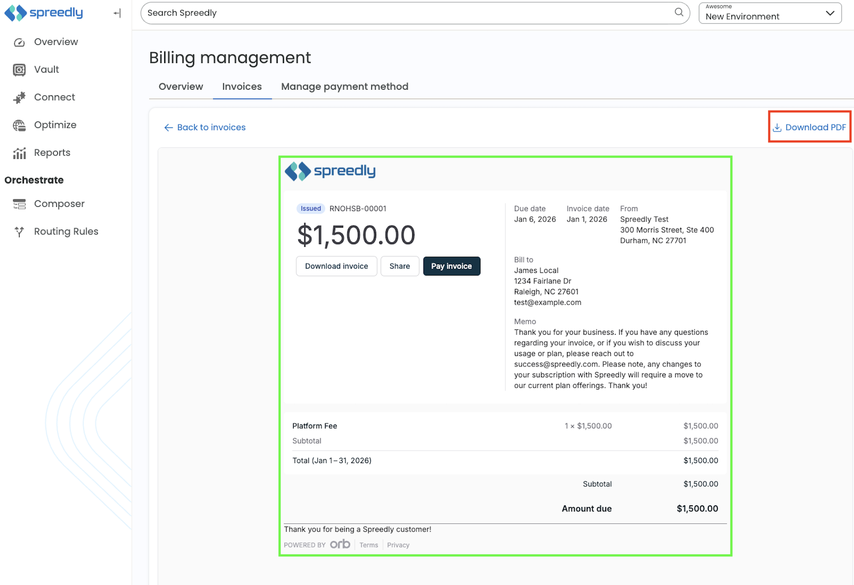Open the Manage payment method tab
This screenshot has width=854, height=585.
point(344,87)
